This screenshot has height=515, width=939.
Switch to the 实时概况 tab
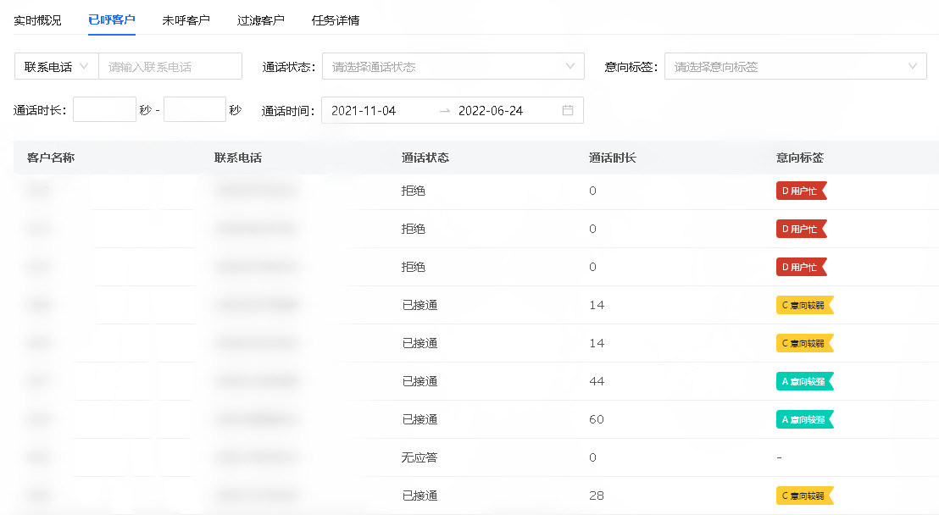(36, 19)
